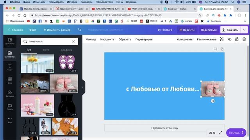
Task: Open the Папки (folders) sidebar panel
Action: [x=10, y=107]
